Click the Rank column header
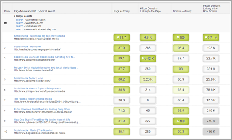Screen dimensions: 232x140 (x=7, y=11)
